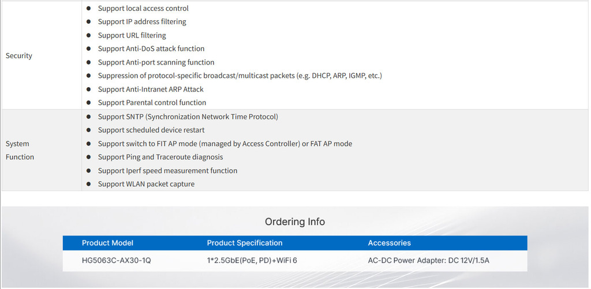Image resolution: width=591 pixels, height=289 pixels.
Task: Click the Iperf speed measurement line
Action: 167,171
